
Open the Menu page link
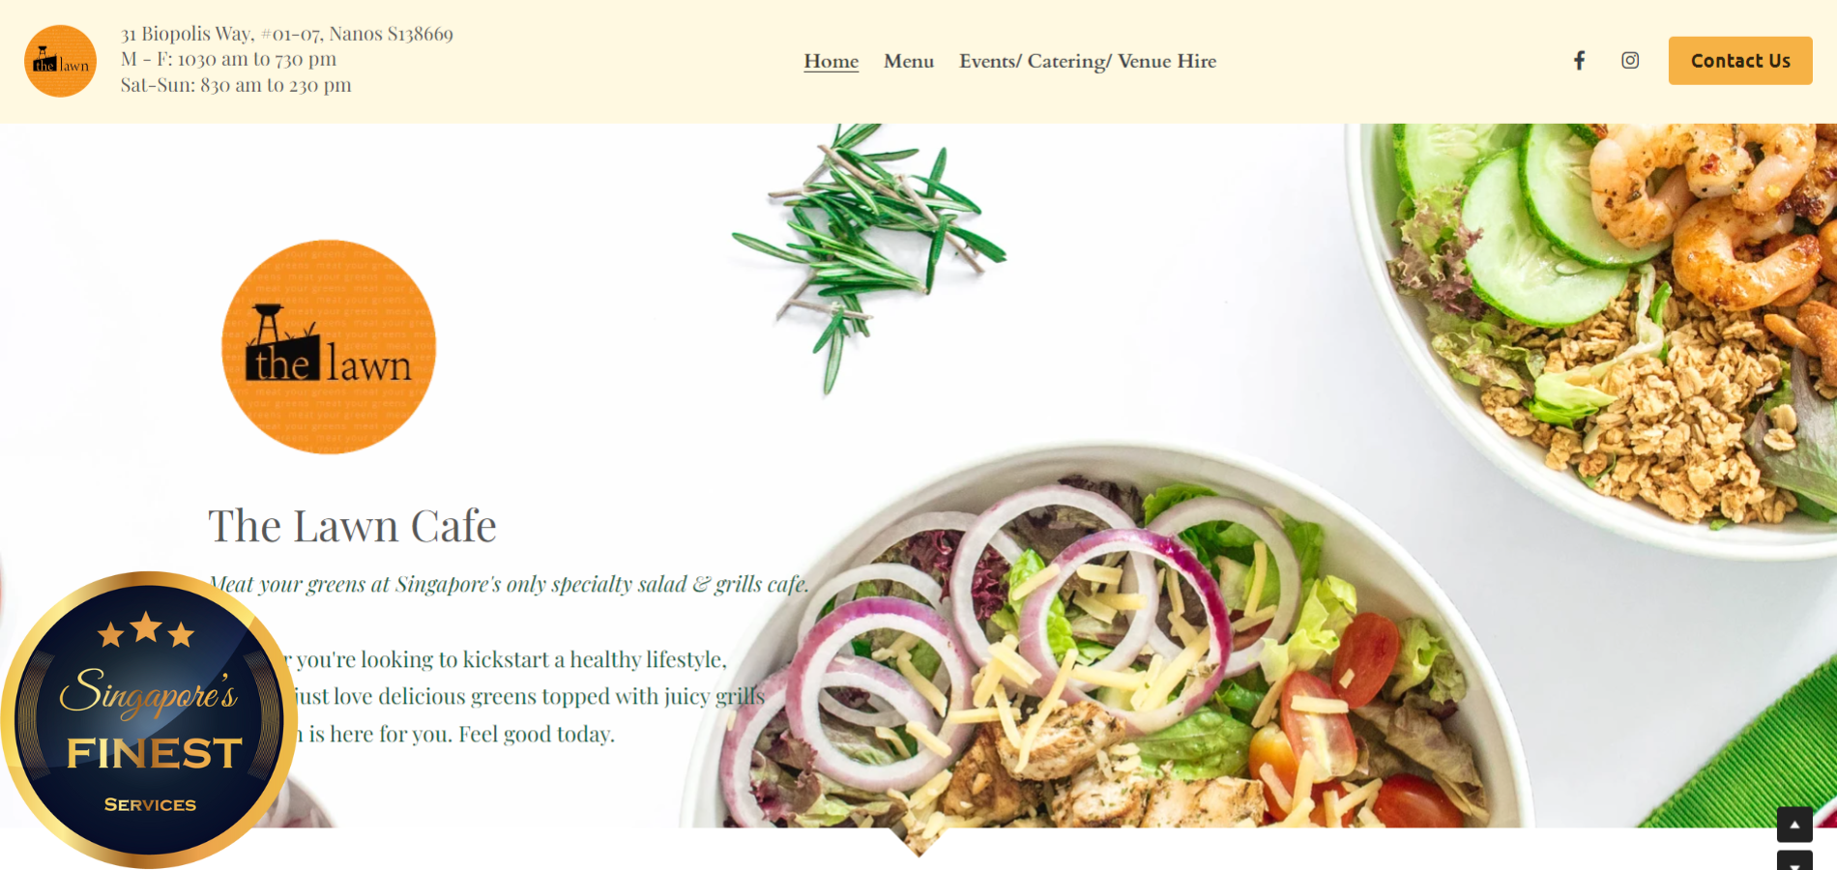(909, 61)
